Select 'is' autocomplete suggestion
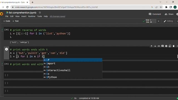 click(73, 74)
